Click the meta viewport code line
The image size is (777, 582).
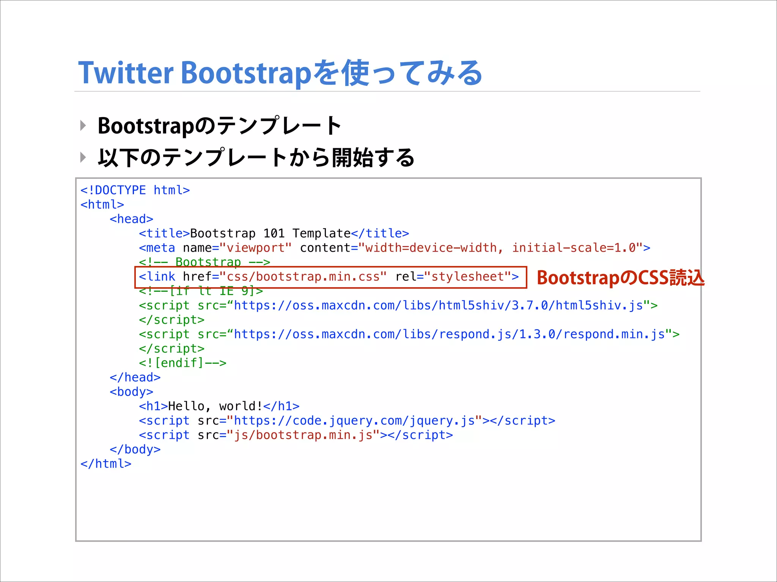(395, 248)
